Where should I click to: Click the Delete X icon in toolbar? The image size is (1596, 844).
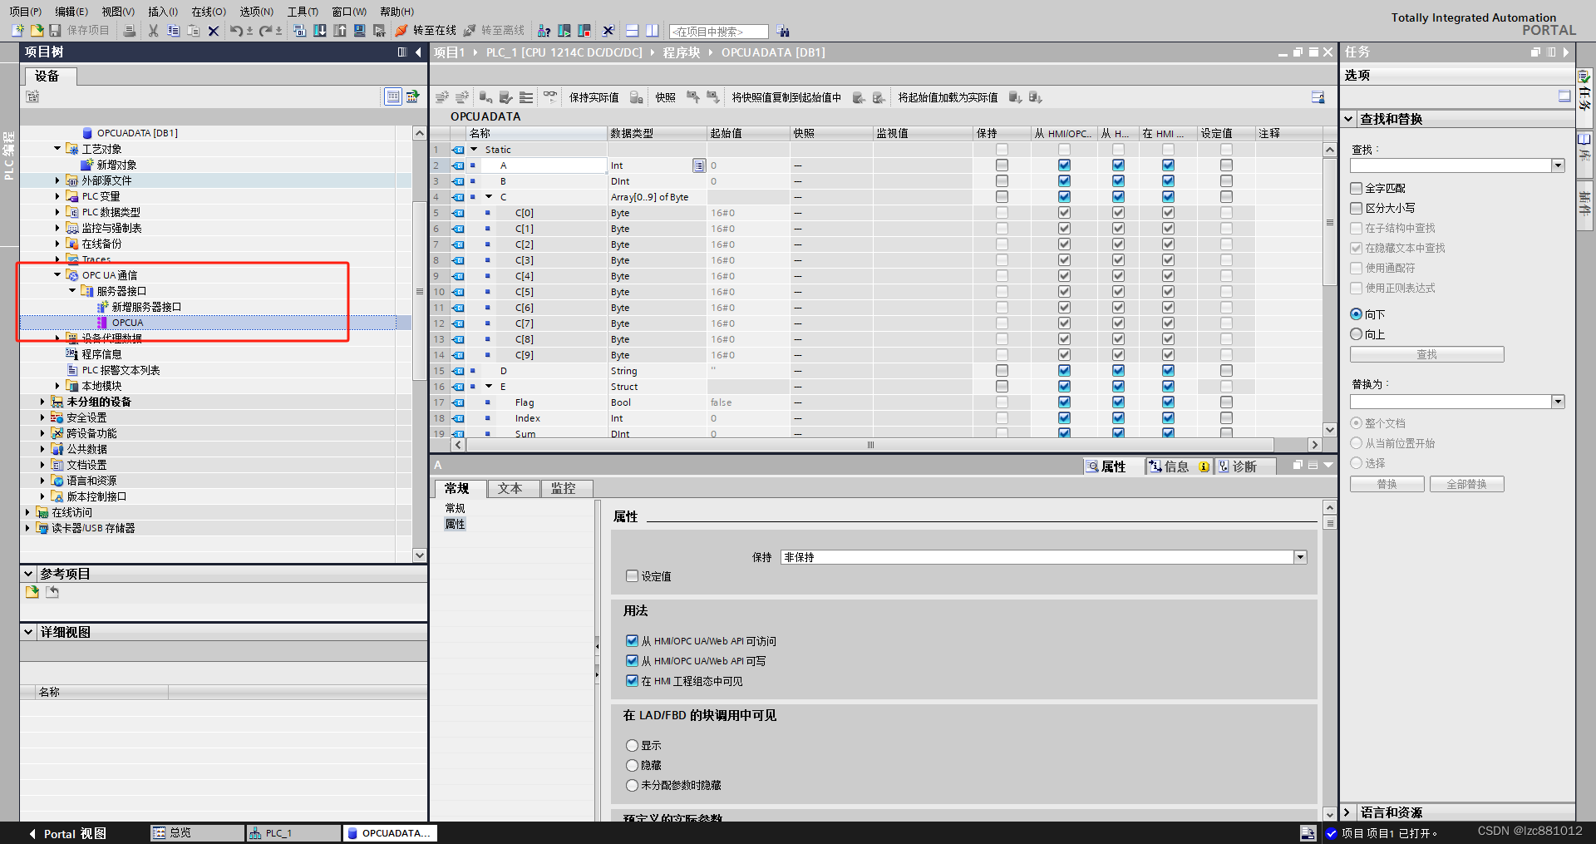[214, 31]
